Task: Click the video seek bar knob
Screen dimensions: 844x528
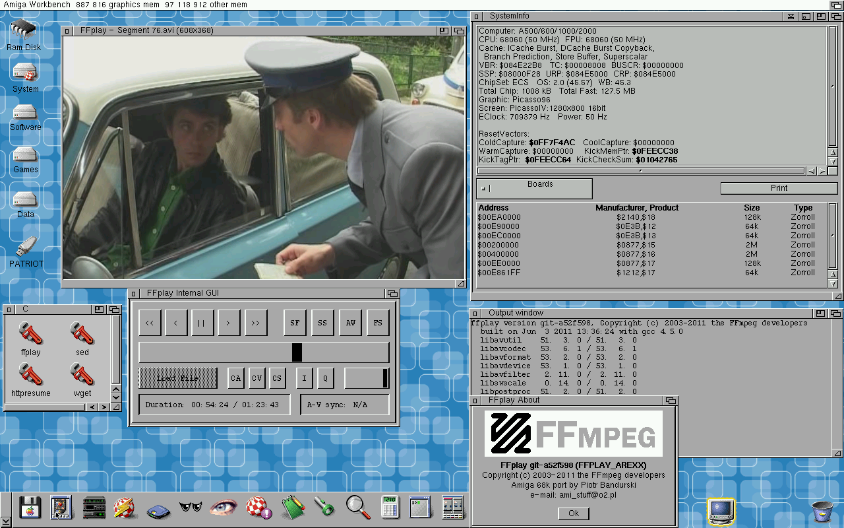Action: click(x=297, y=352)
